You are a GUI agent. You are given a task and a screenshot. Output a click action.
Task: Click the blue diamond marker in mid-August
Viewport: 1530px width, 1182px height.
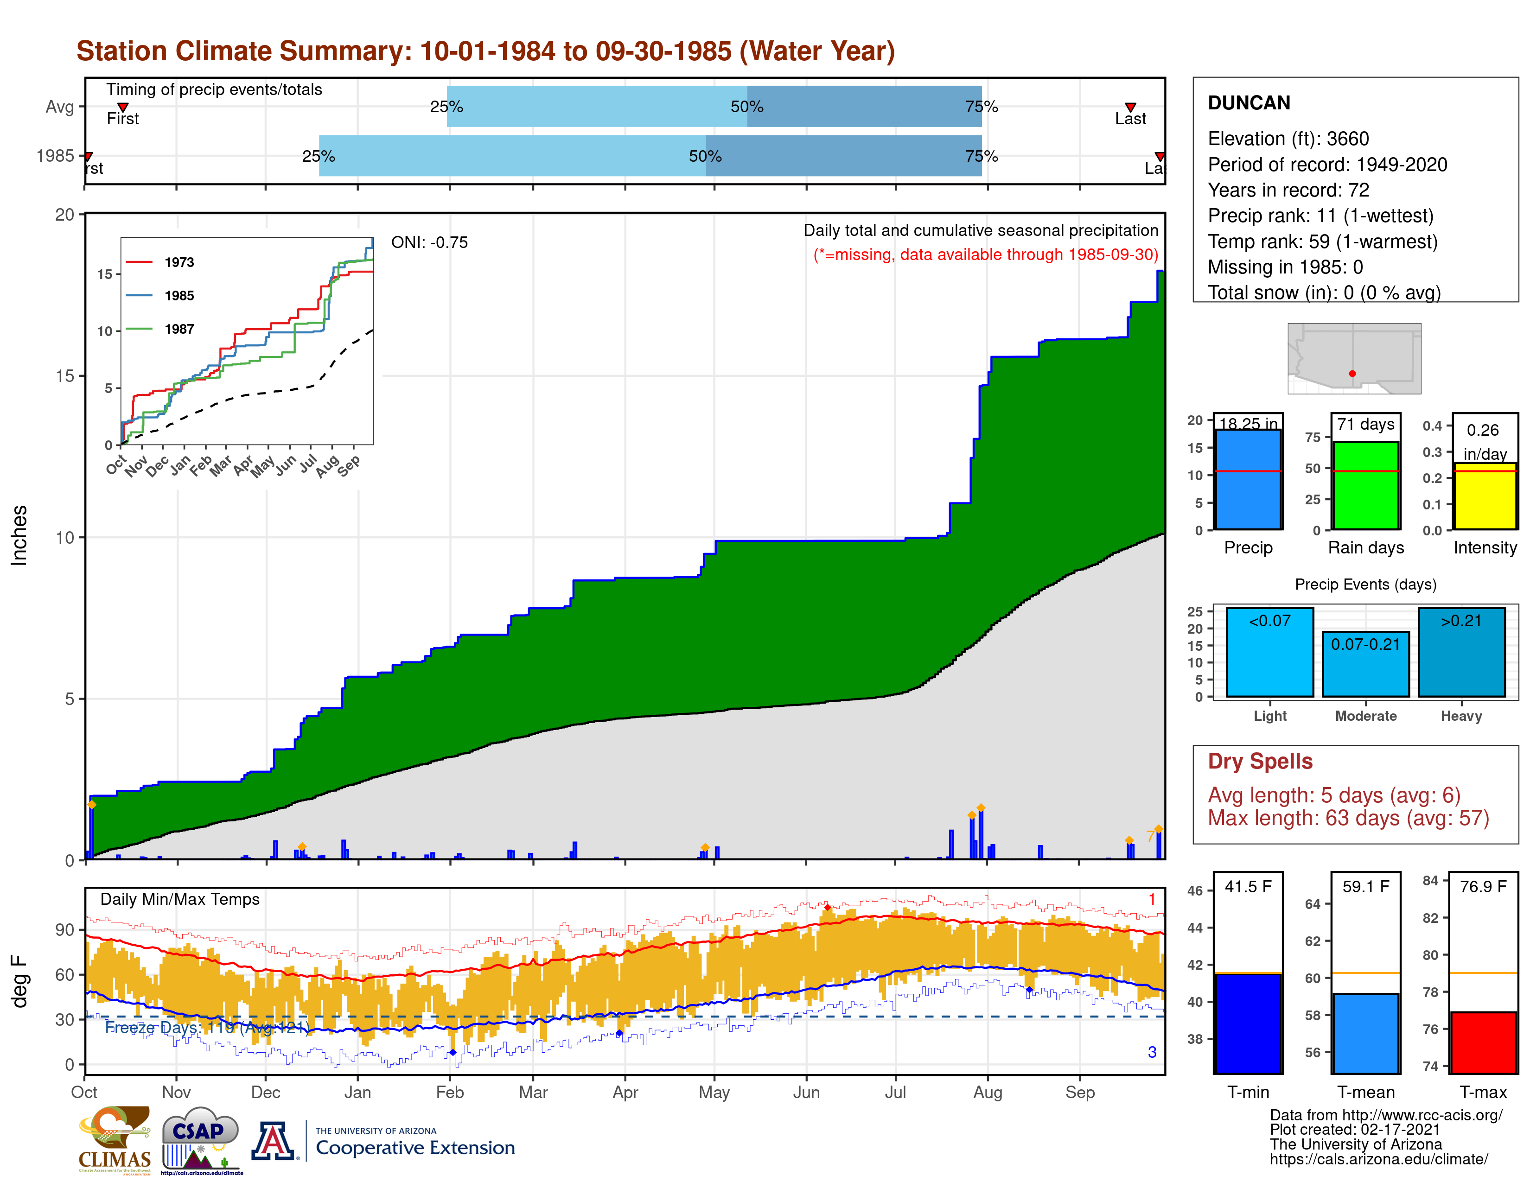(1029, 990)
